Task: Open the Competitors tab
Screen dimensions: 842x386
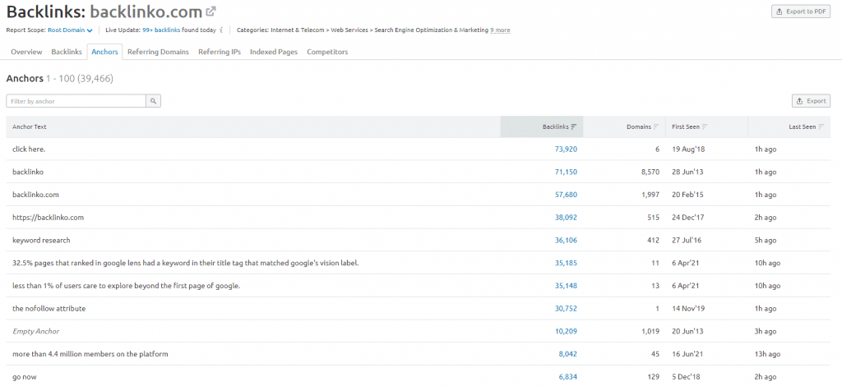Action: tap(327, 52)
